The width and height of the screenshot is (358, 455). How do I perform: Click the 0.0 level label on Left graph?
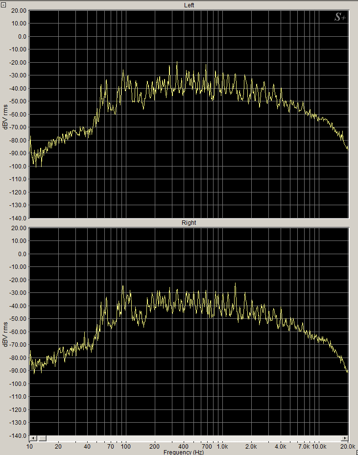pos(20,36)
